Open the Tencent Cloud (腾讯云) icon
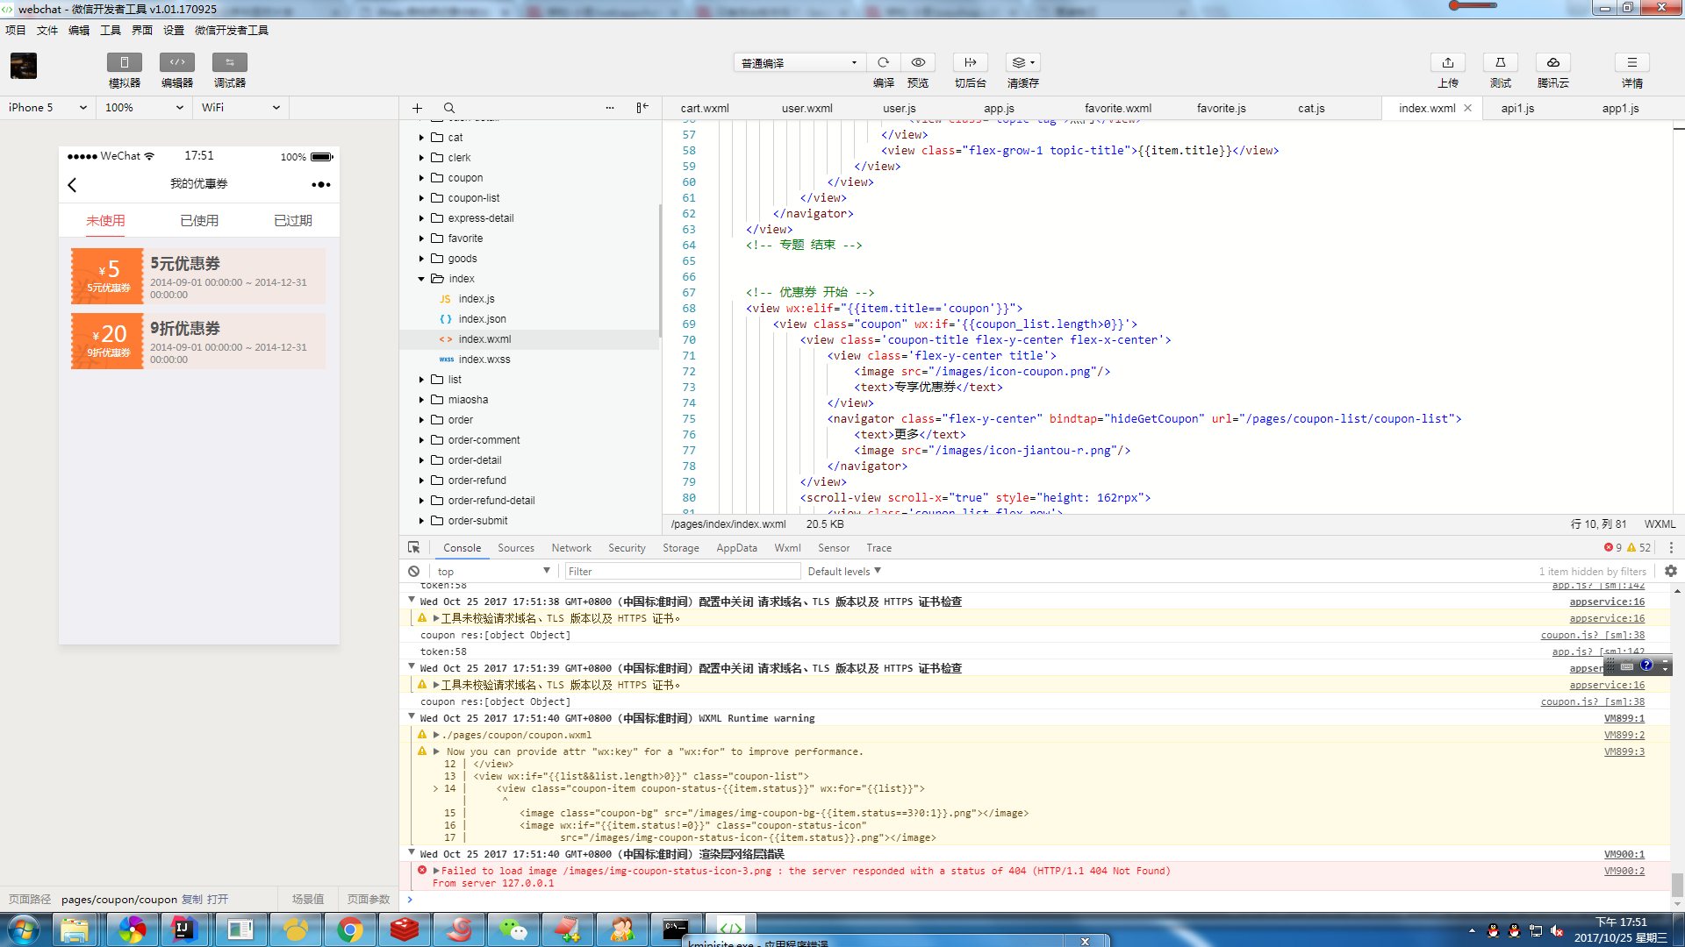Image resolution: width=1685 pixels, height=947 pixels. 1552,62
